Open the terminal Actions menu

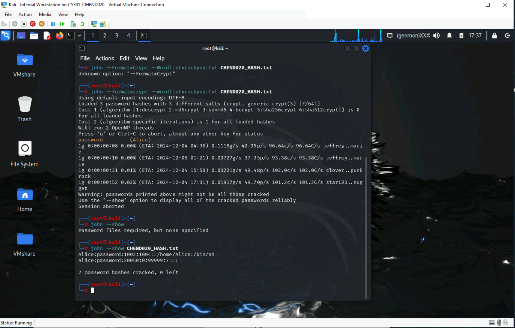click(x=104, y=58)
